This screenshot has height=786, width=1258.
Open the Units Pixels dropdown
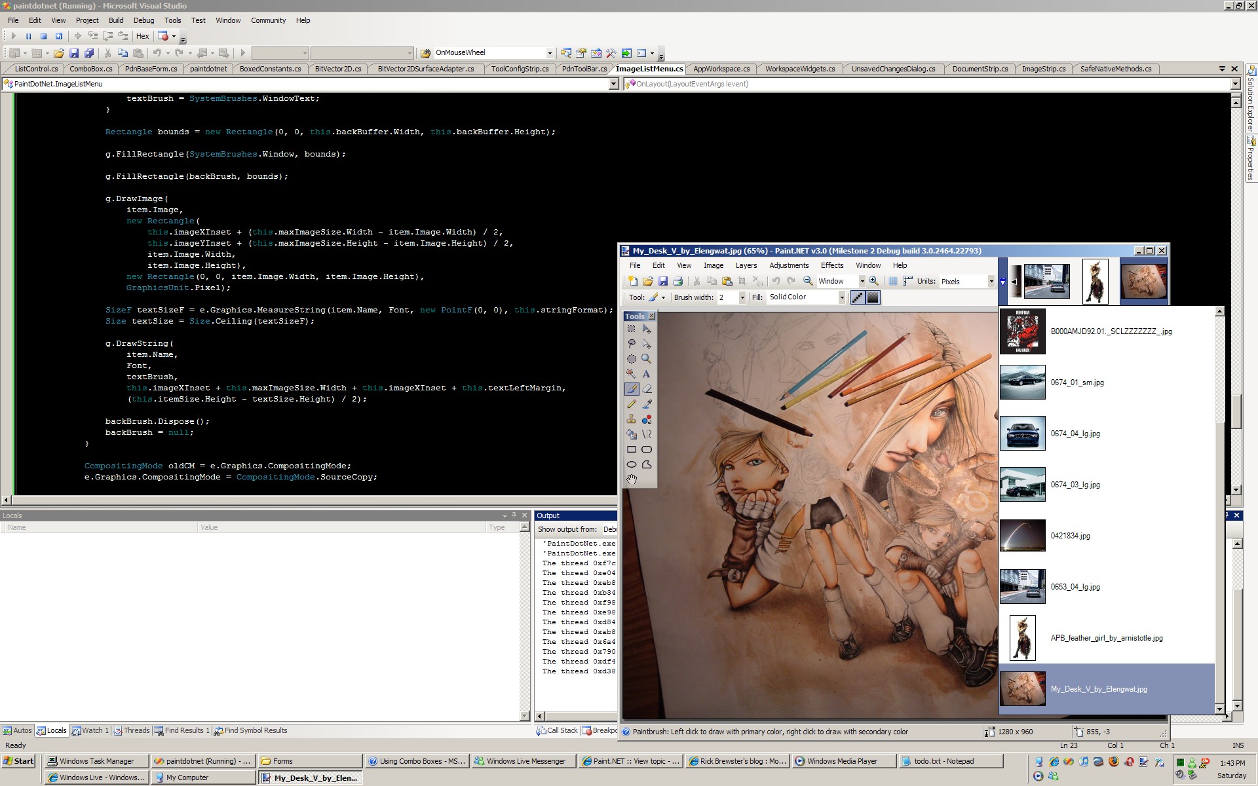(x=991, y=281)
